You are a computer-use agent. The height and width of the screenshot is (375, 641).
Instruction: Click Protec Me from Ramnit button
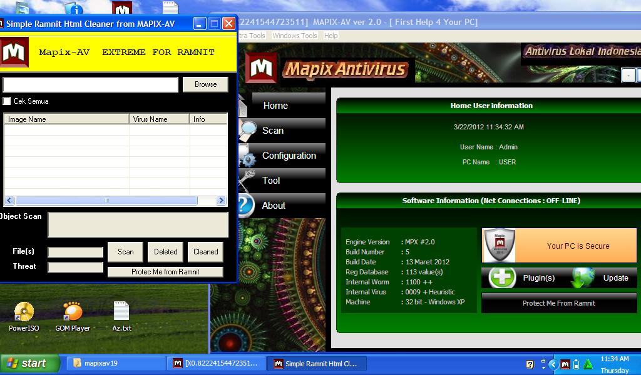click(165, 272)
